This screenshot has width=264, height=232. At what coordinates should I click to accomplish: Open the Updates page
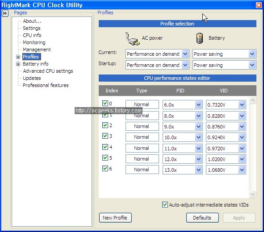point(32,78)
